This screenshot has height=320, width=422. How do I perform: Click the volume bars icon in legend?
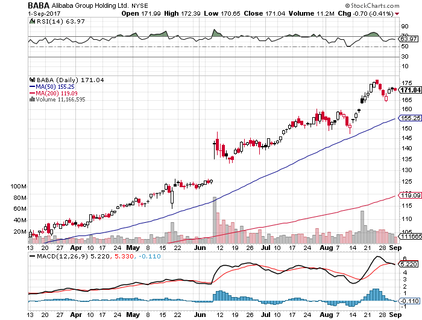click(31, 99)
